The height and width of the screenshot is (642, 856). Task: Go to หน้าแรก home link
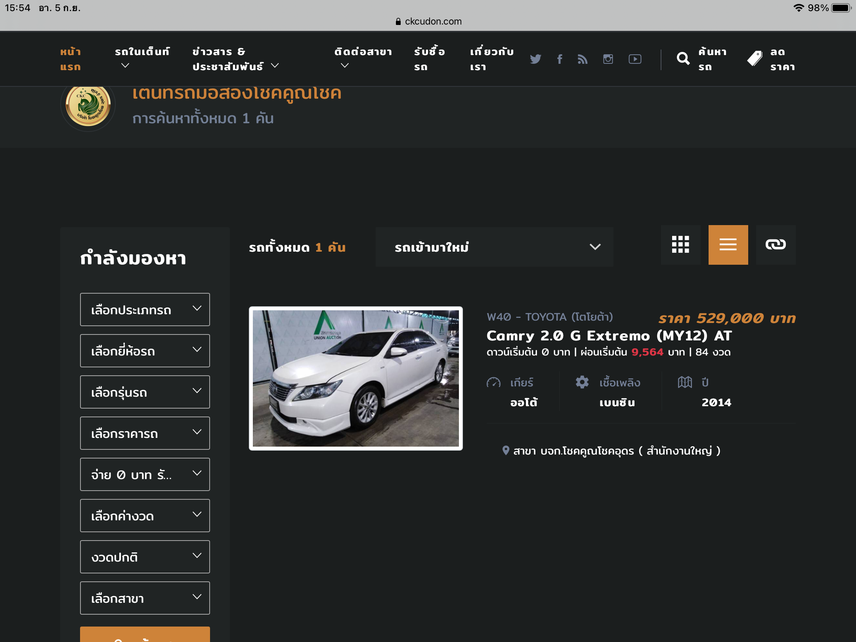click(x=71, y=59)
